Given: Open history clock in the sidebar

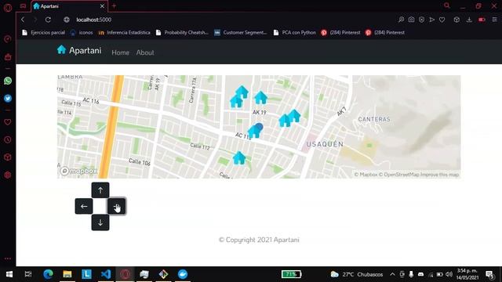Looking at the screenshot, I should point(8,139).
